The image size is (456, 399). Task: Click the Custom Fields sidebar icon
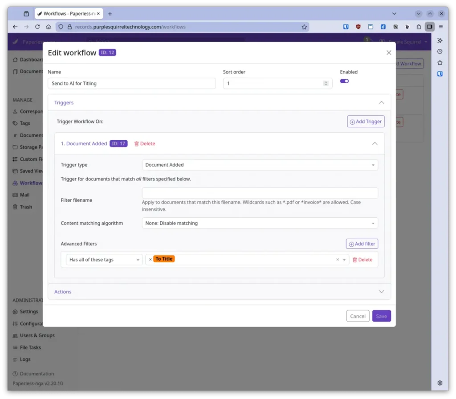[15, 159]
